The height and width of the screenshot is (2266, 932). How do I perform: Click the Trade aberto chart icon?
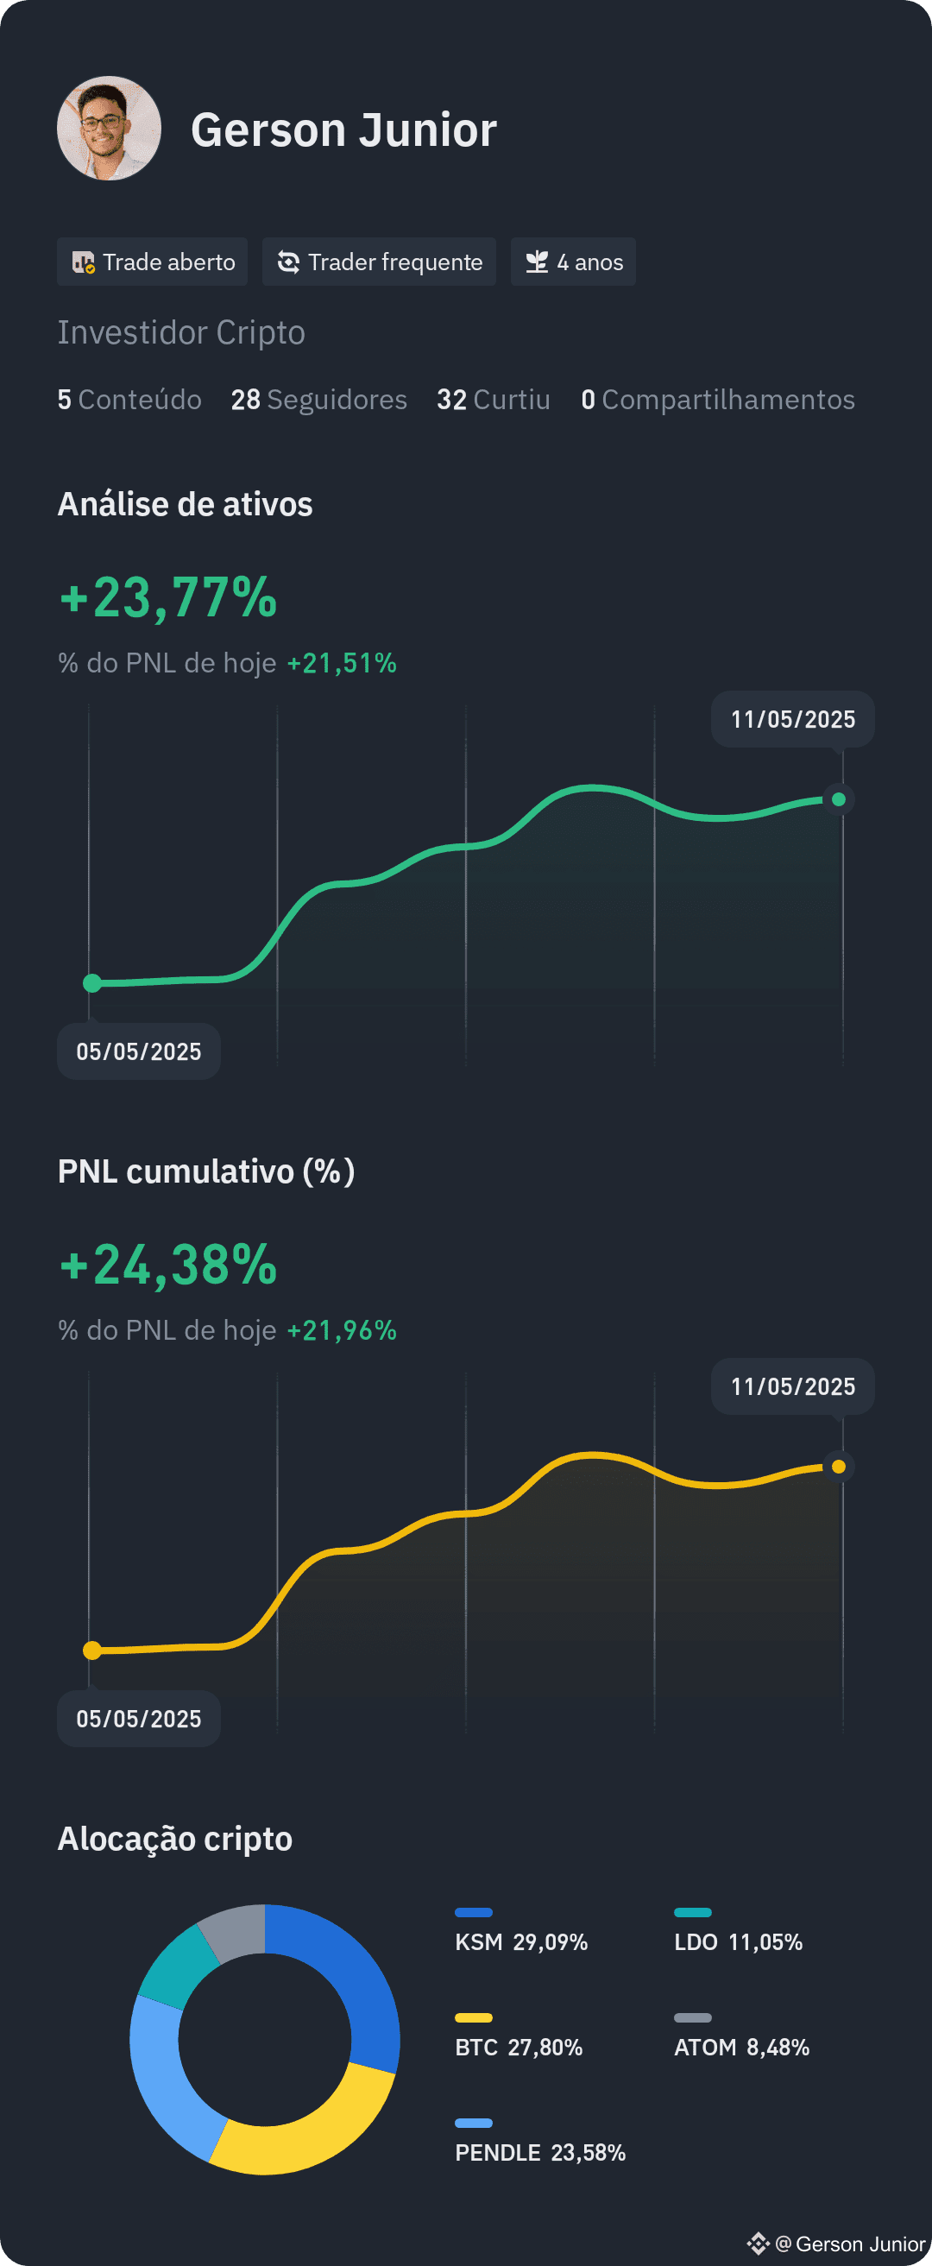[x=84, y=262]
